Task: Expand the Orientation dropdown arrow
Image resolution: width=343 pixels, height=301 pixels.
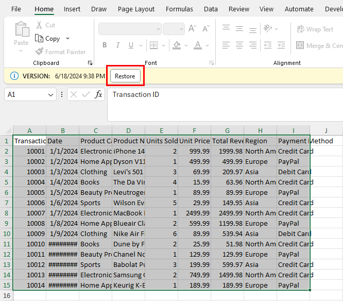Action: 276,29
